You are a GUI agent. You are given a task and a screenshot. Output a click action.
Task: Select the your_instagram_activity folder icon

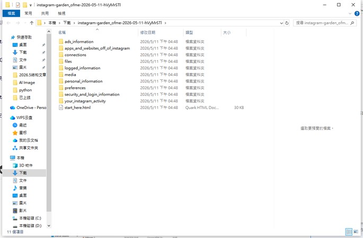(x=61, y=101)
